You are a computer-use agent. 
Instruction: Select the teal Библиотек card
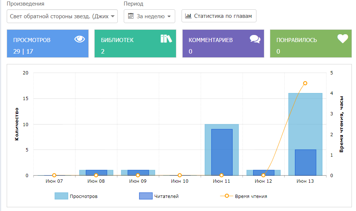[x=135, y=44]
